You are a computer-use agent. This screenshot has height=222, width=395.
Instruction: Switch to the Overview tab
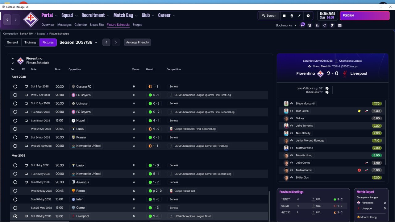coord(48,25)
